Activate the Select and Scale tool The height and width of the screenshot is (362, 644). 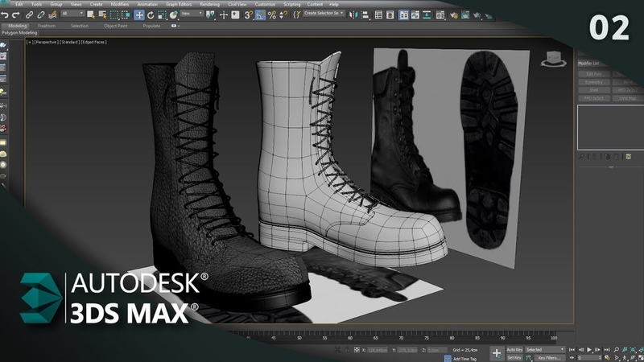click(x=163, y=15)
